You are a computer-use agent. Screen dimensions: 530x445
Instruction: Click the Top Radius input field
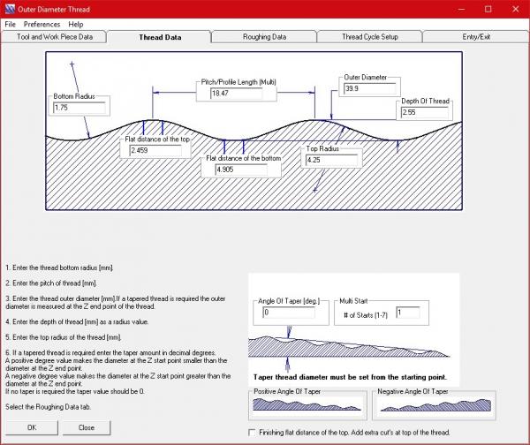(331, 161)
